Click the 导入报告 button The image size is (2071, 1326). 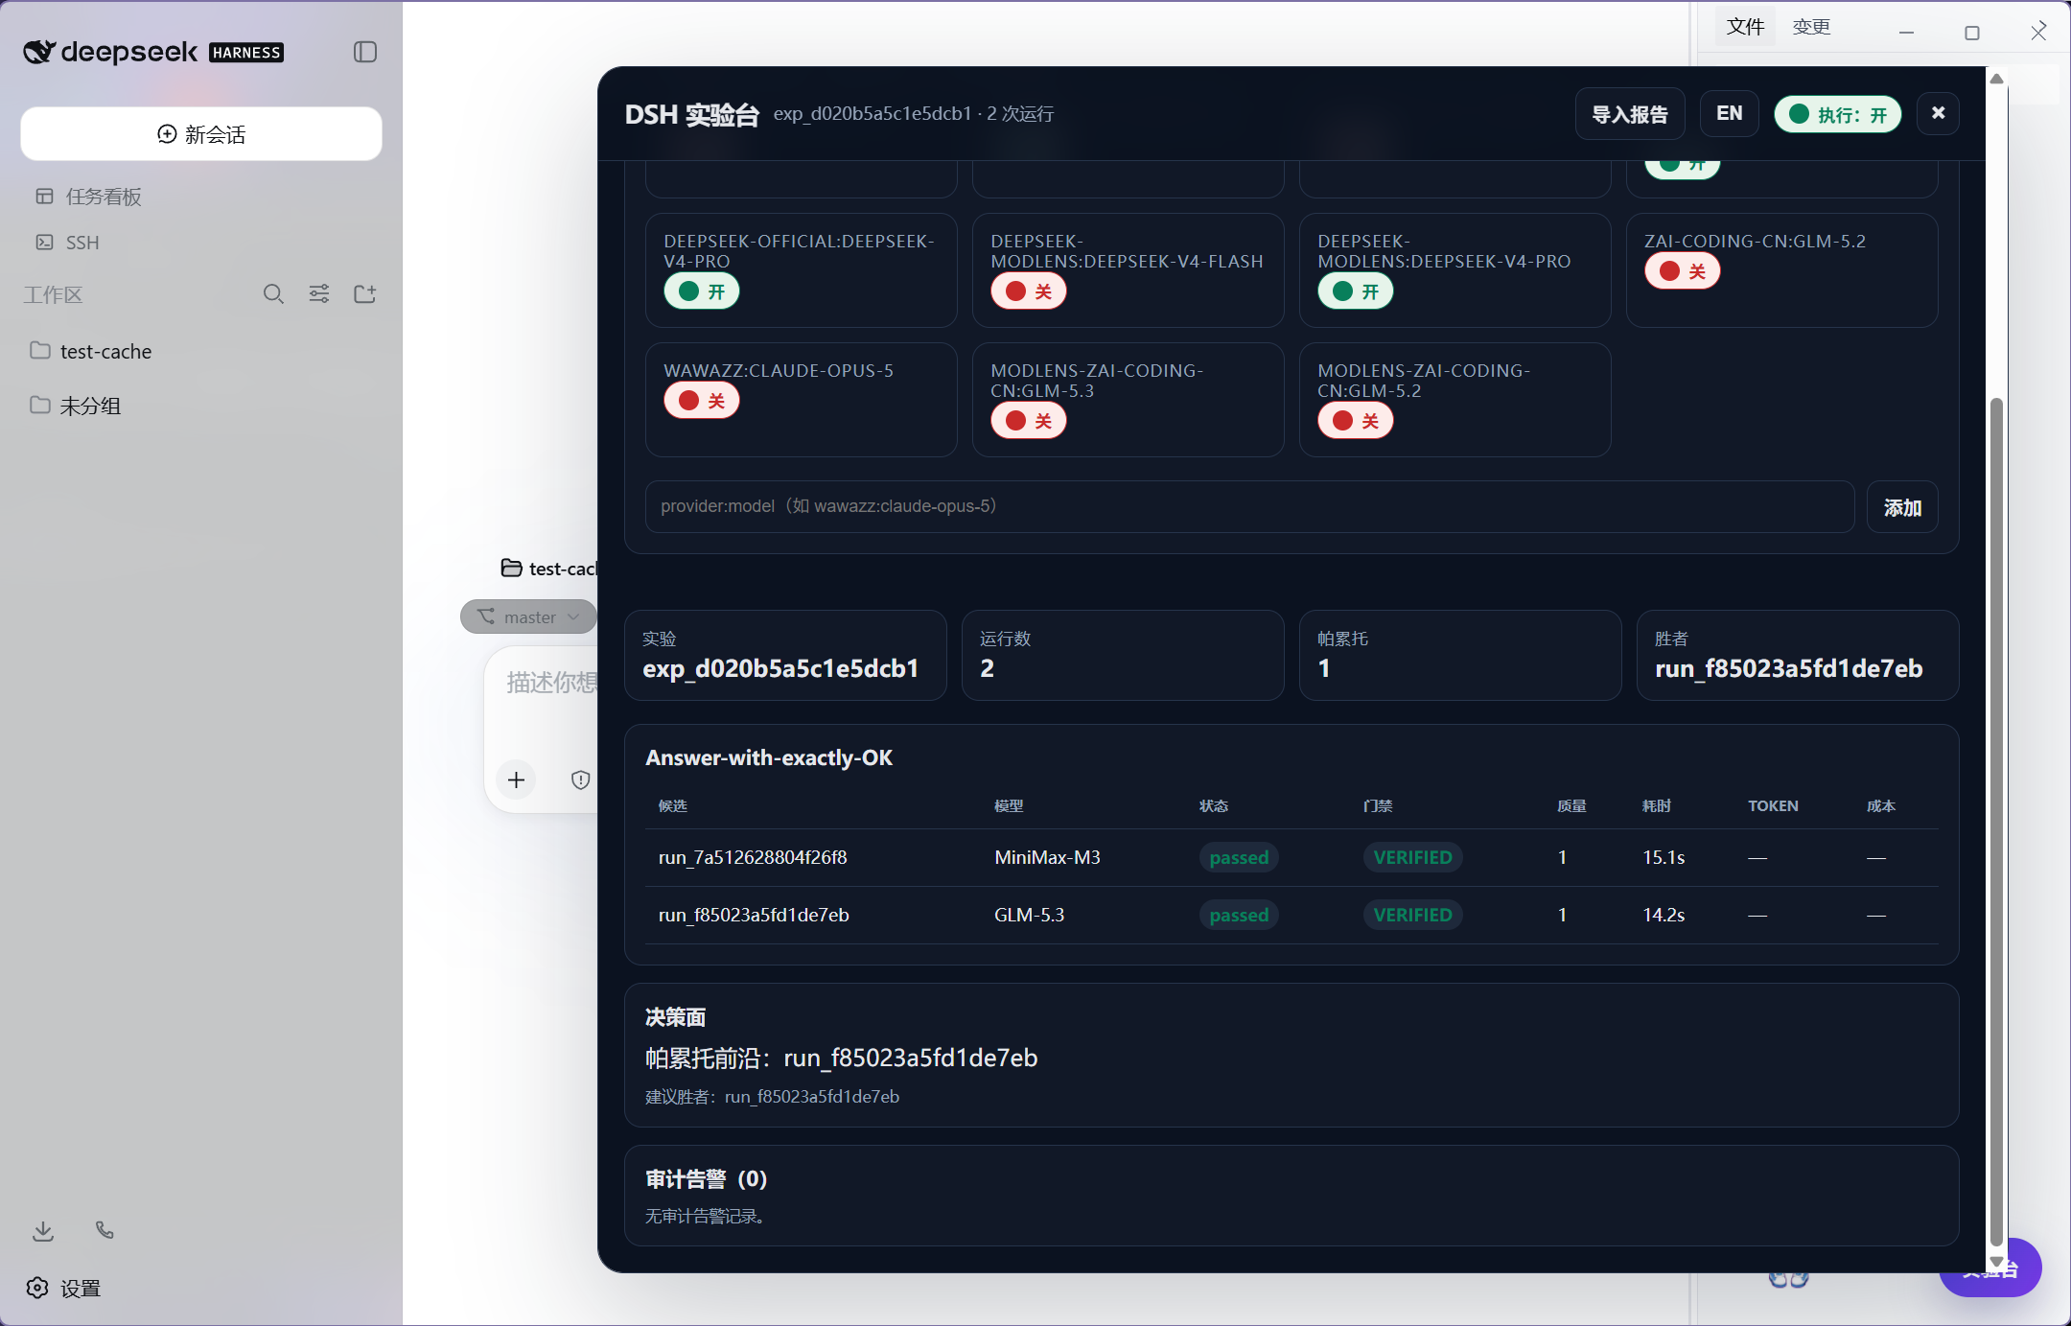pos(1630,114)
